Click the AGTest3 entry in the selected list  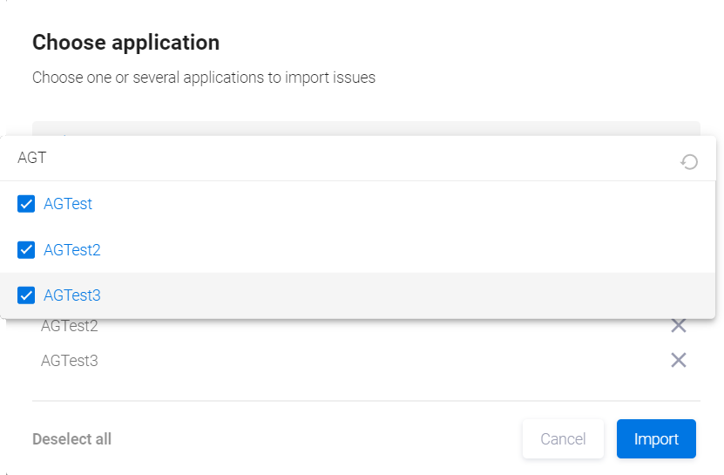tap(70, 360)
